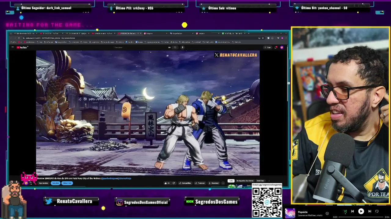This screenshot has height=219, width=391.
Task: Click the Segredos dos Games channel avatar
Action: point(26,183)
